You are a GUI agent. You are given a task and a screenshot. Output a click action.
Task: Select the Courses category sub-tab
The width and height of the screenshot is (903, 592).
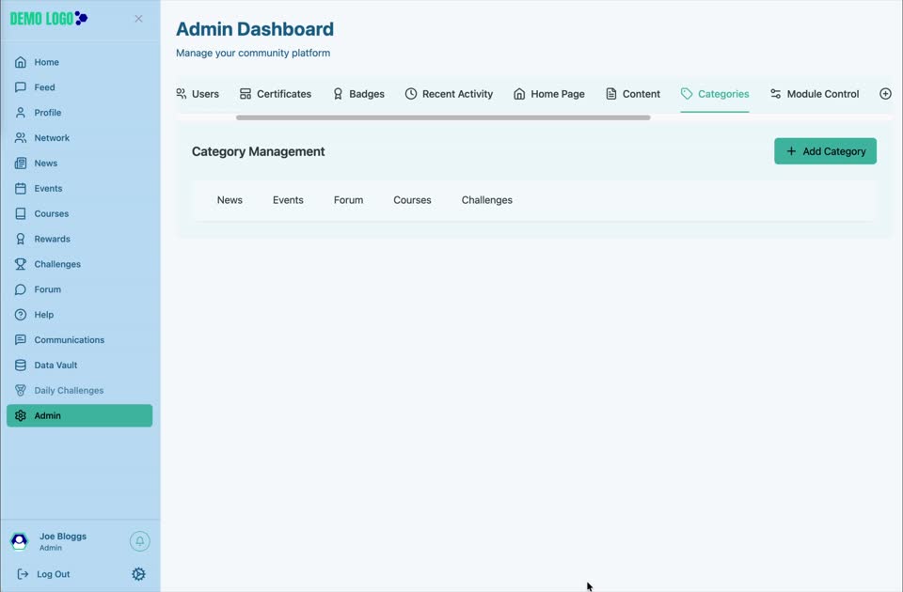pos(412,200)
